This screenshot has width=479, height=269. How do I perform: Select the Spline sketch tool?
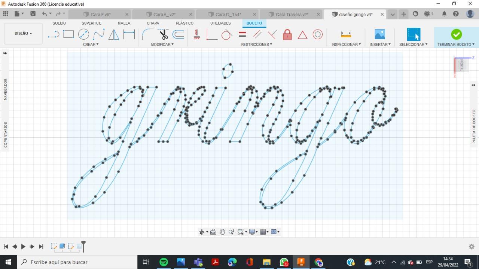[x=99, y=34]
